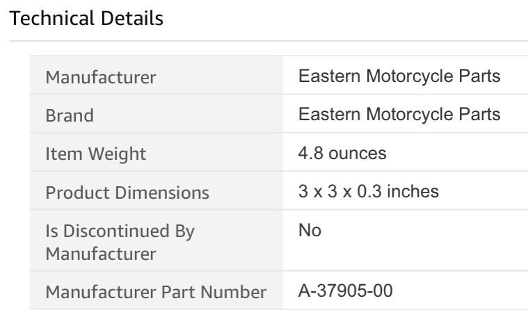Click the word Weight in the label column

pyautogui.click(x=117, y=154)
